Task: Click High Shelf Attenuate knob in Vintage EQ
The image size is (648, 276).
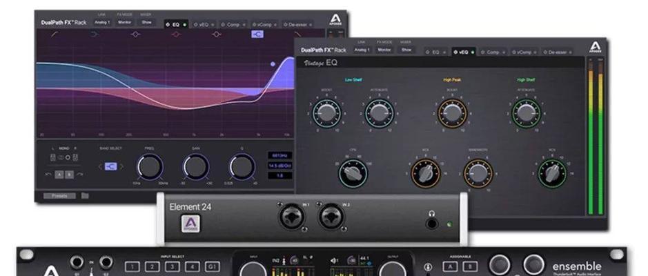Action: (526, 112)
